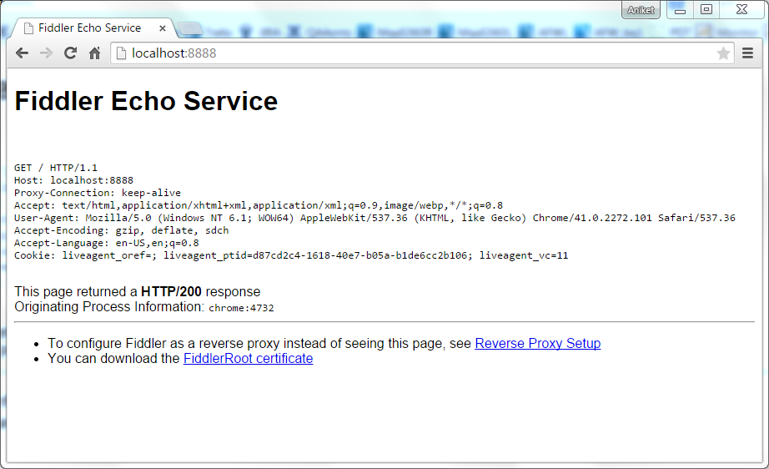Close the Fiddler Echo Service tab

[163, 28]
